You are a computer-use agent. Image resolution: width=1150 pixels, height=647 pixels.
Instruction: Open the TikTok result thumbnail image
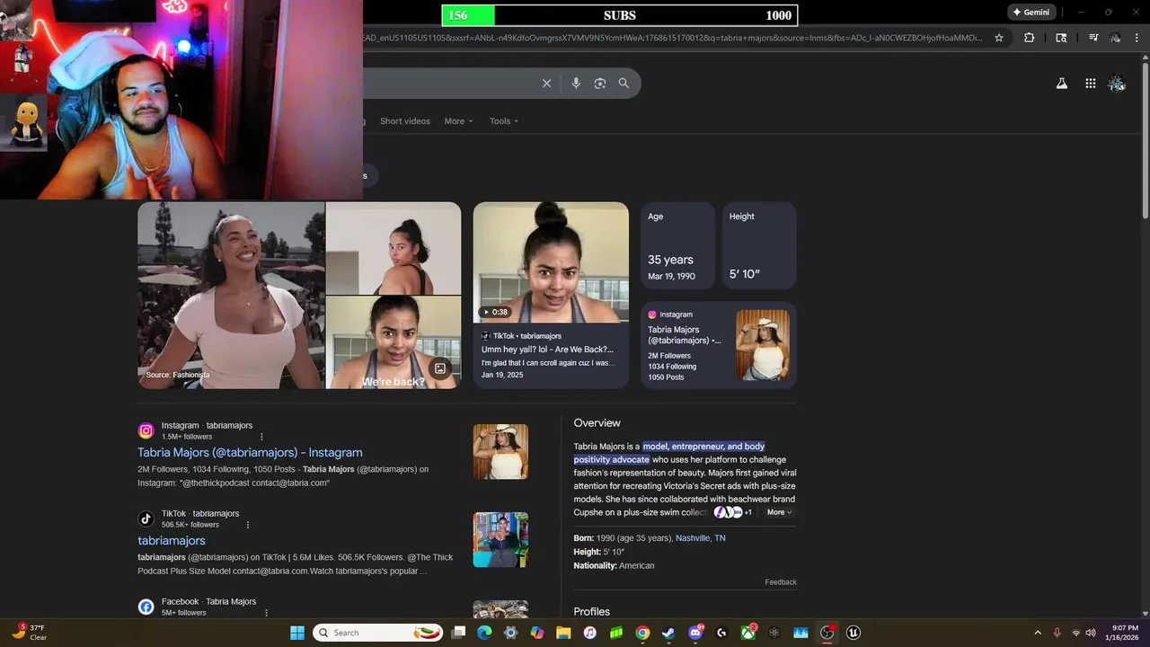click(x=500, y=539)
